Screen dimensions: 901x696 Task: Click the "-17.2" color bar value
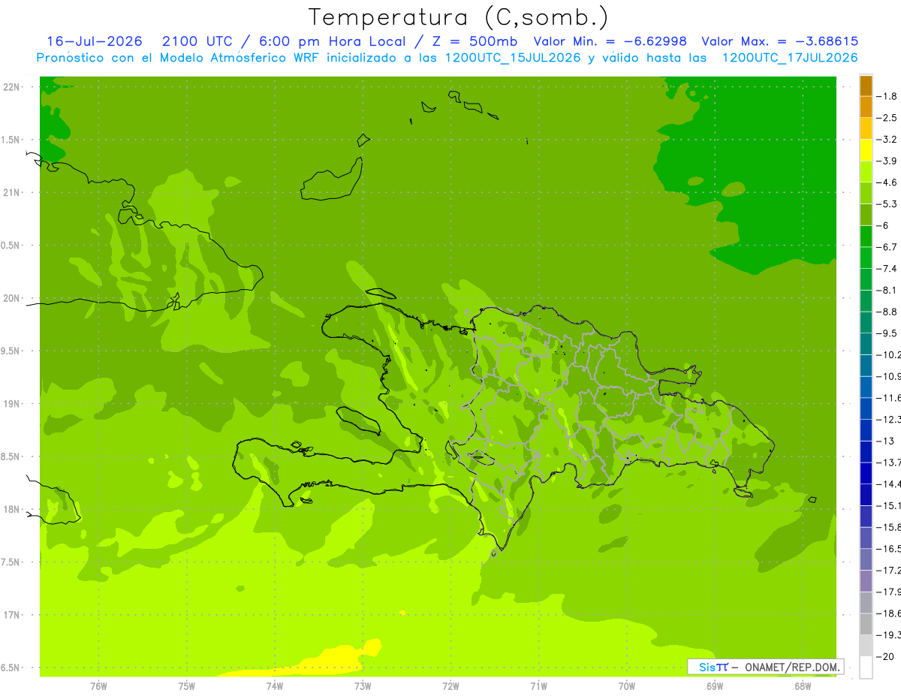tap(889, 571)
